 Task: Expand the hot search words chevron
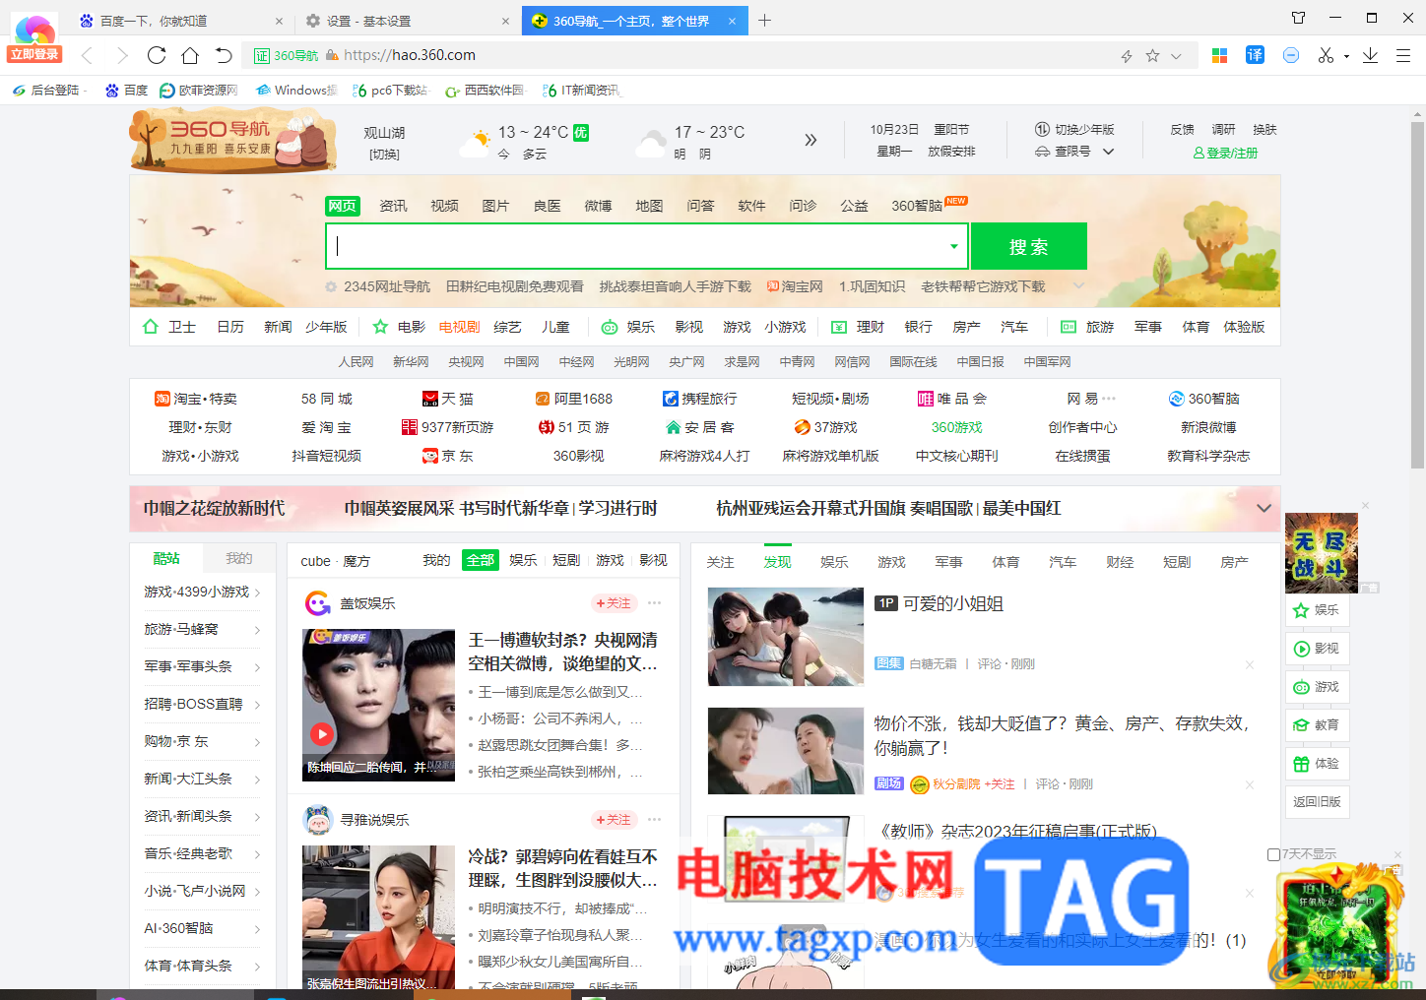(1078, 286)
